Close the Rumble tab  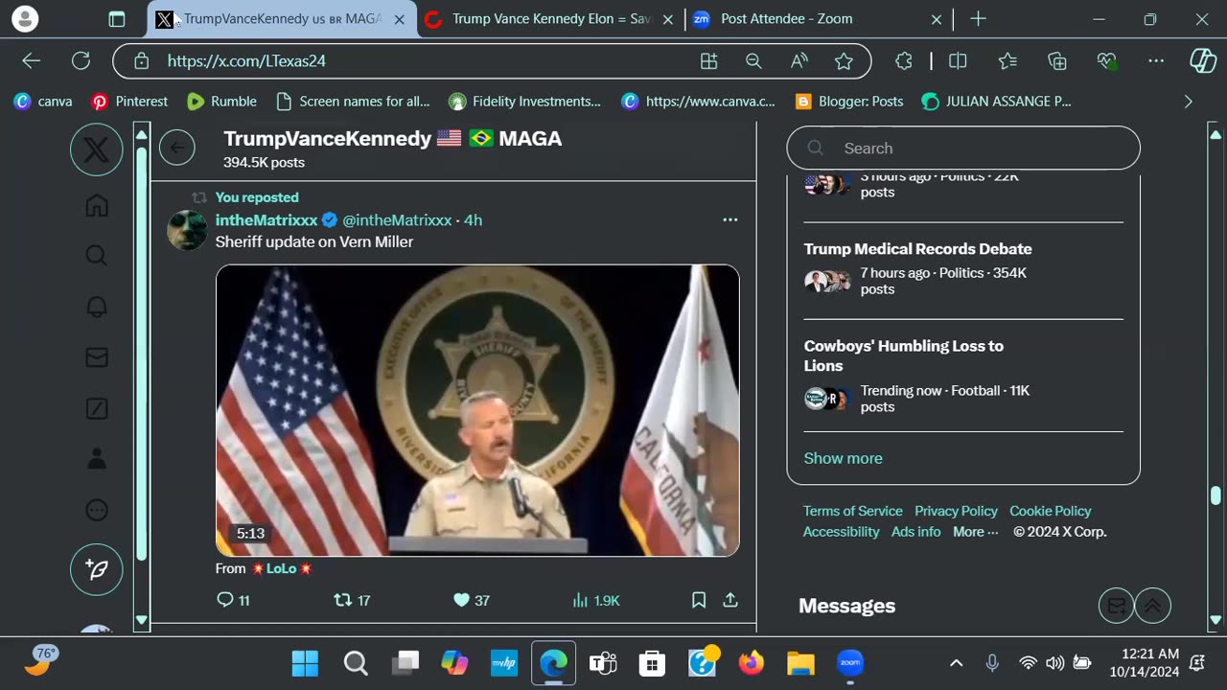(667, 19)
